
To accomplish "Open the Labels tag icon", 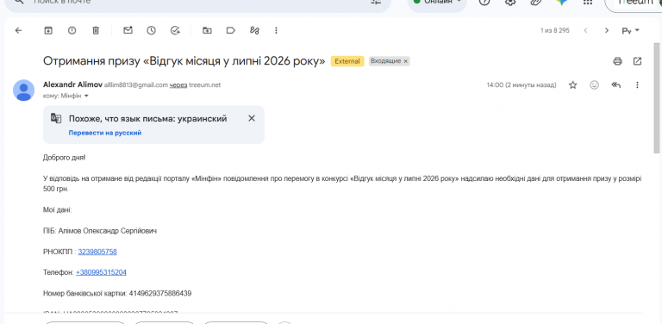I will (x=230, y=30).
